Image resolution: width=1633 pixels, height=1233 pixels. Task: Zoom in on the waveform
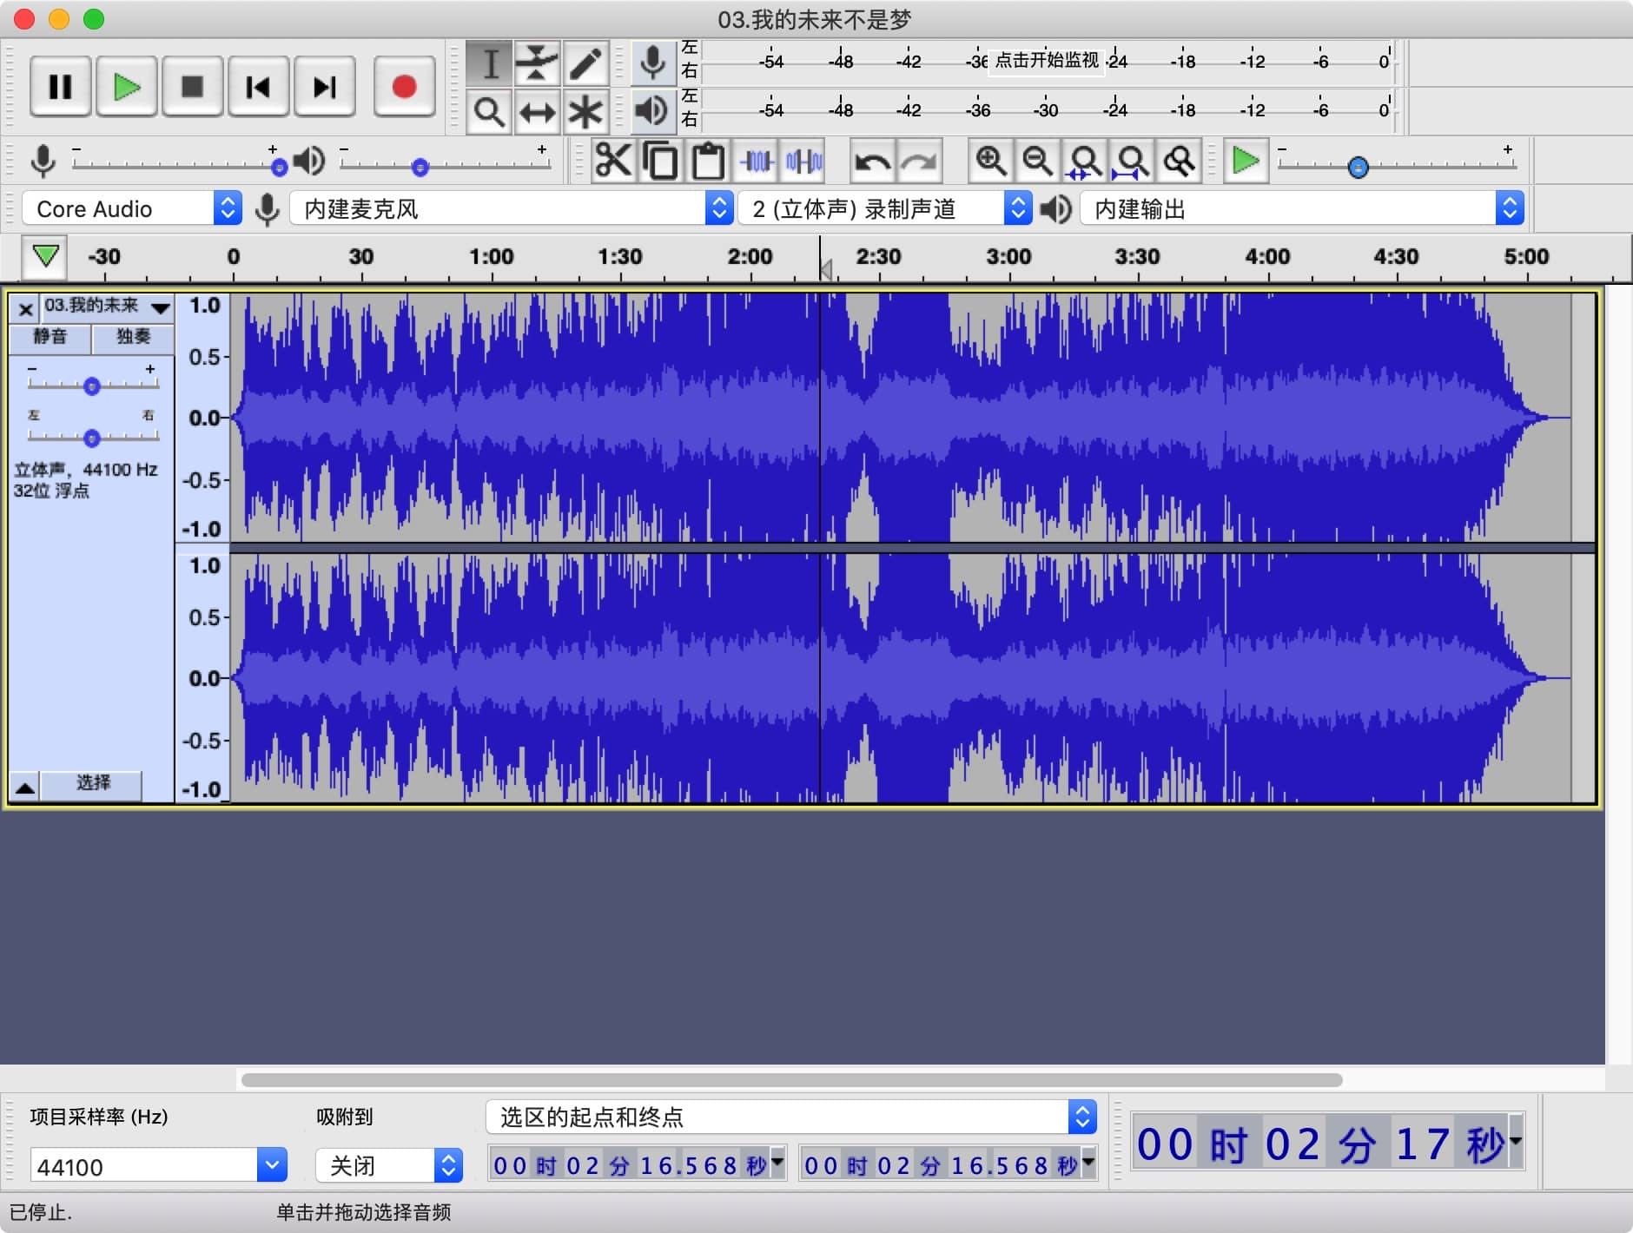991,161
